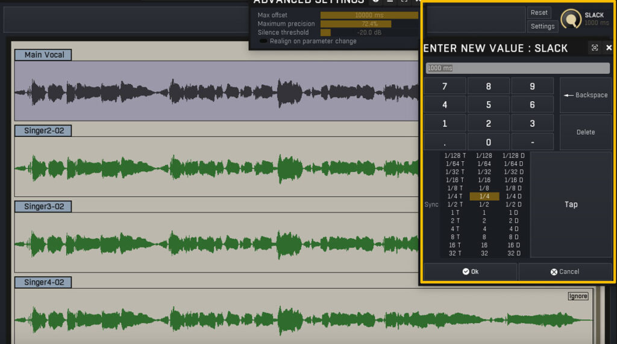Open Settings next to Slack knob
Screen dimensions: 617x344
point(542,26)
